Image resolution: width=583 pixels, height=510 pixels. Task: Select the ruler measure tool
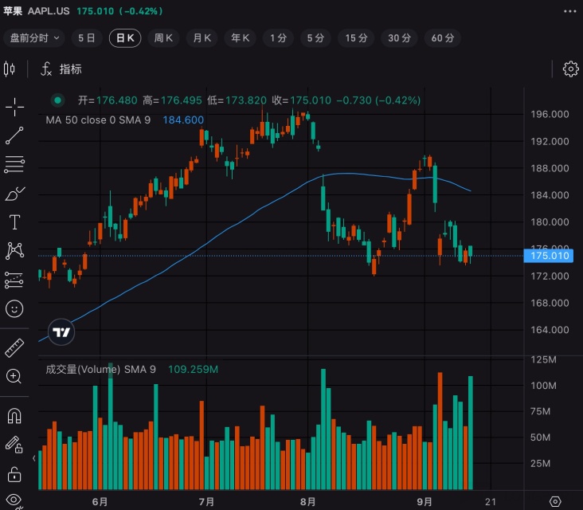(x=14, y=348)
